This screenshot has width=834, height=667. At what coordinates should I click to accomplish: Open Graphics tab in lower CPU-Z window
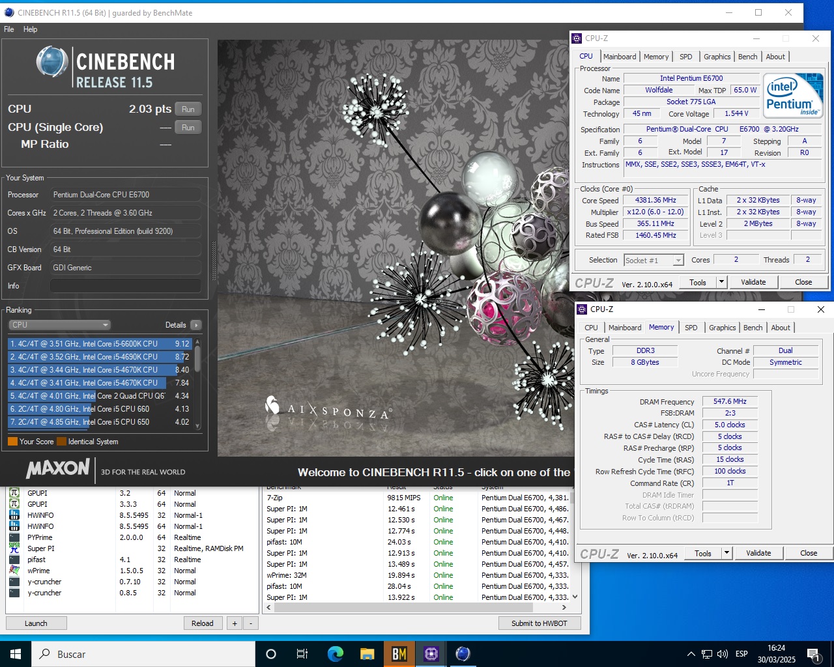722,328
